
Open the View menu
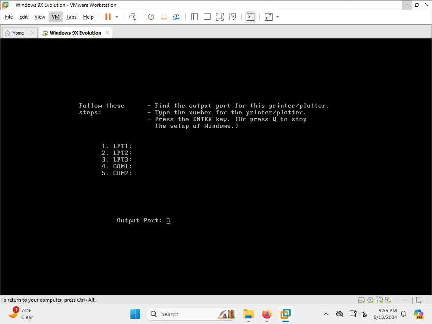click(40, 17)
